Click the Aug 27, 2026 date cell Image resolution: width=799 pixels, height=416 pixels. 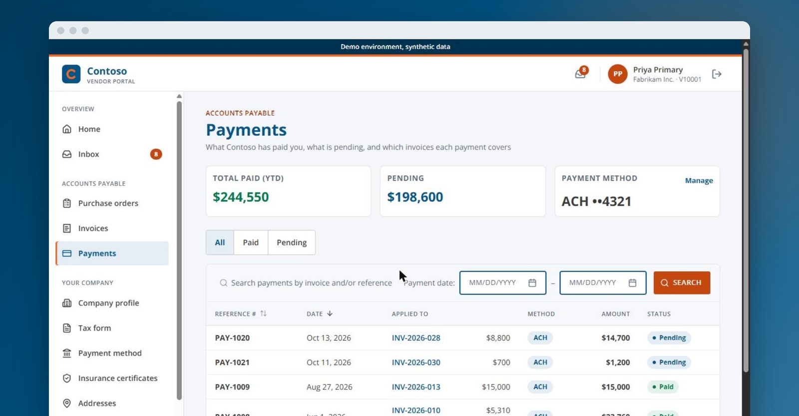(x=330, y=387)
